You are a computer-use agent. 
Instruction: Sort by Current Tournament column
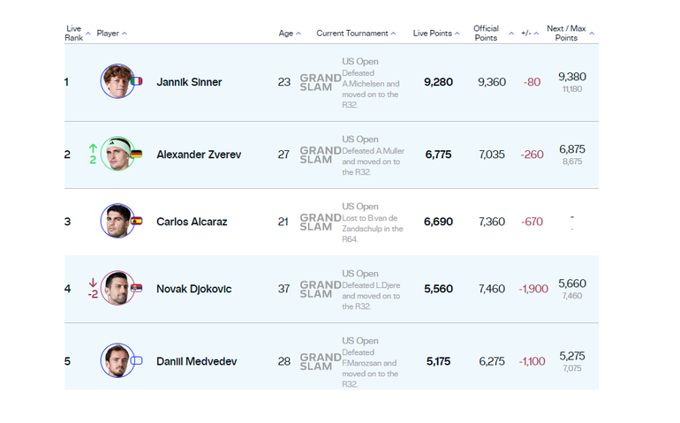tap(356, 34)
